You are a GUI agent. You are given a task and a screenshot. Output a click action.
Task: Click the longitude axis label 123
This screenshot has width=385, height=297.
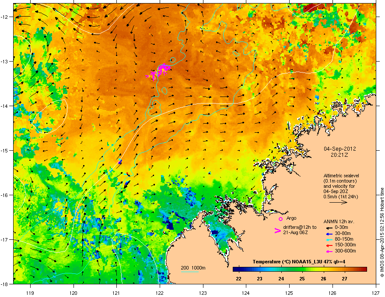pyautogui.click(x=203, y=293)
